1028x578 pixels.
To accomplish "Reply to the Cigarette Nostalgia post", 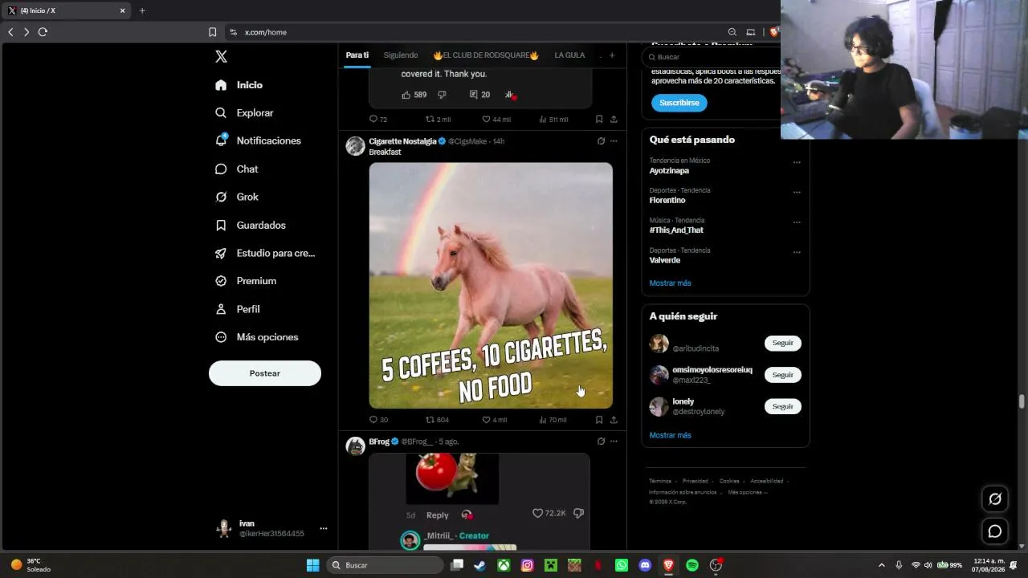I will click(x=378, y=420).
